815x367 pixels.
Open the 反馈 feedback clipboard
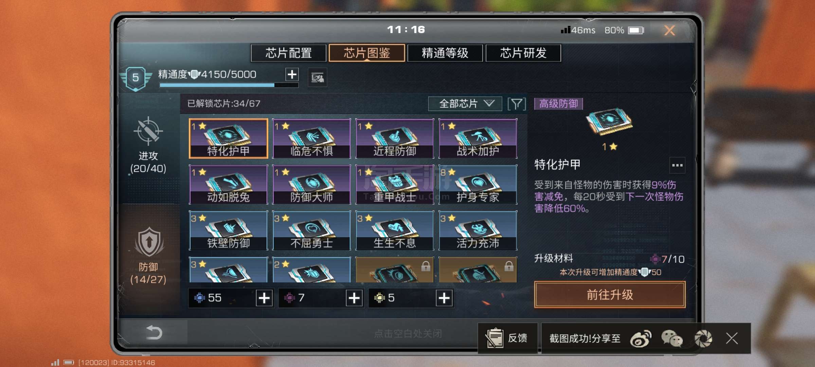pos(508,338)
